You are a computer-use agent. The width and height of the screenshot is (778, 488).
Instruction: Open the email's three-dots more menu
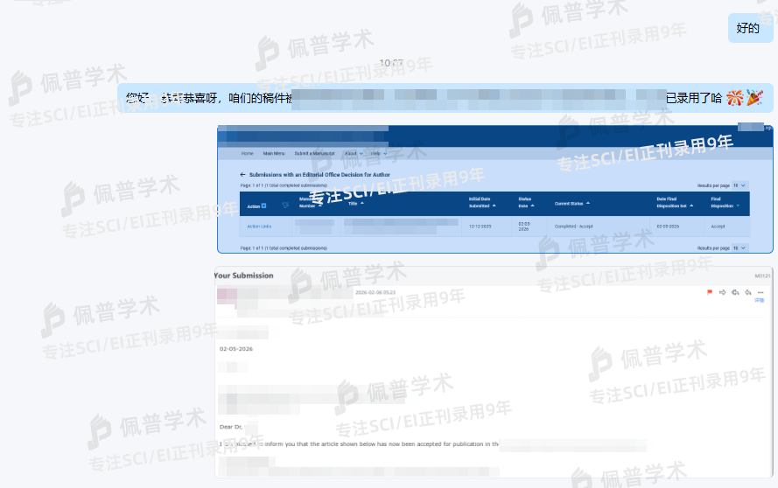tap(760, 292)
